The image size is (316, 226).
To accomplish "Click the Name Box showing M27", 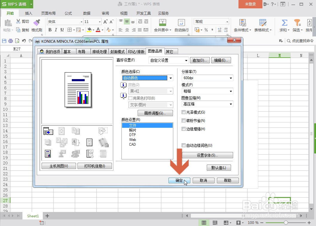I will [16, 49].
